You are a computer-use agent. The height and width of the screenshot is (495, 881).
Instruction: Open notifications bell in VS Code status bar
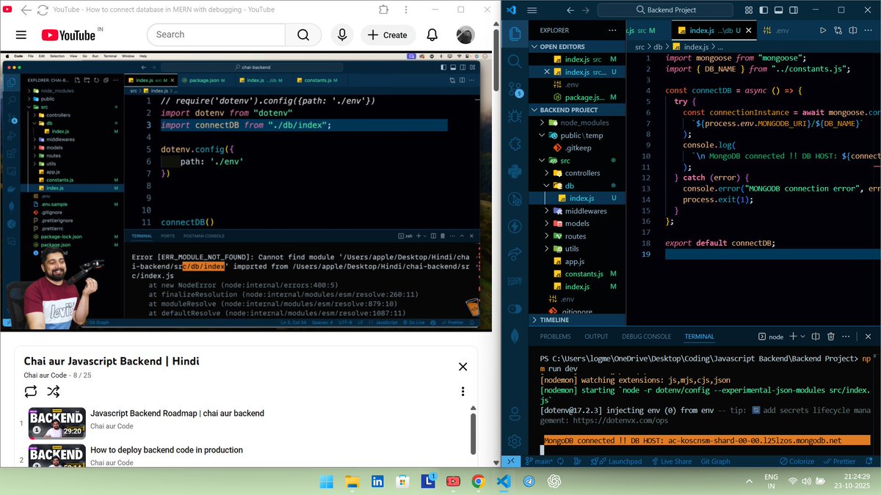pos(871,461)
